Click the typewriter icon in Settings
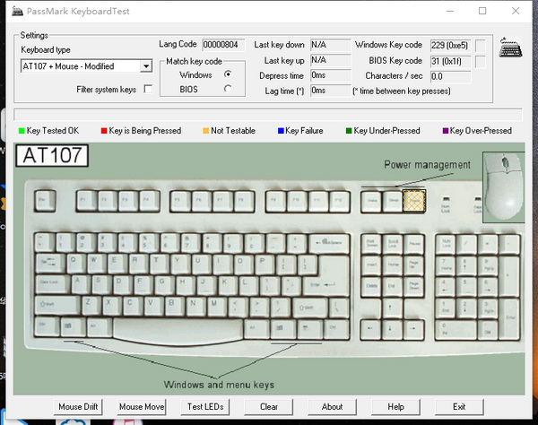Image resolution: width=538 pixels, height=425 pixels. 511,48
